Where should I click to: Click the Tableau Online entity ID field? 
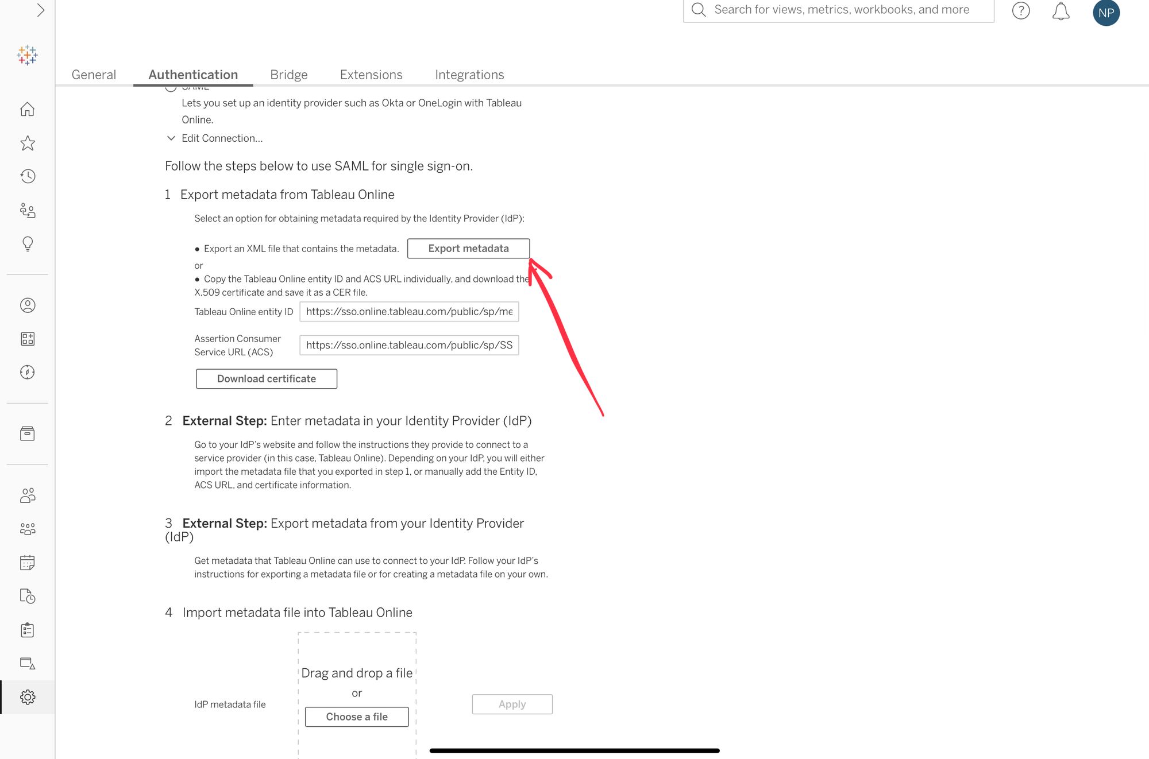[x=409, y=312]
